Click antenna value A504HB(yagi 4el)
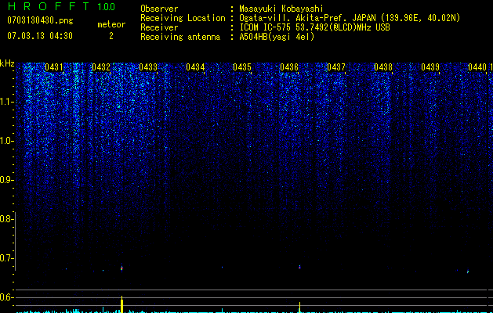Viewport: 493px width, 313px height. tap(277, 37)
